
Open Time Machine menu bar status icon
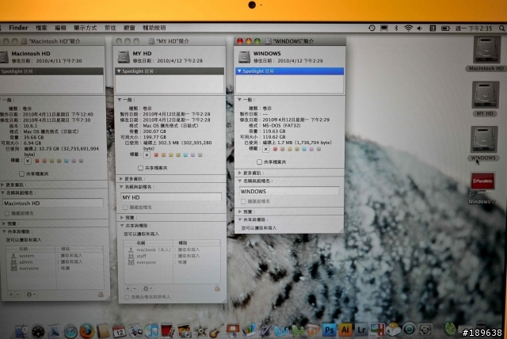coord(372,28)
